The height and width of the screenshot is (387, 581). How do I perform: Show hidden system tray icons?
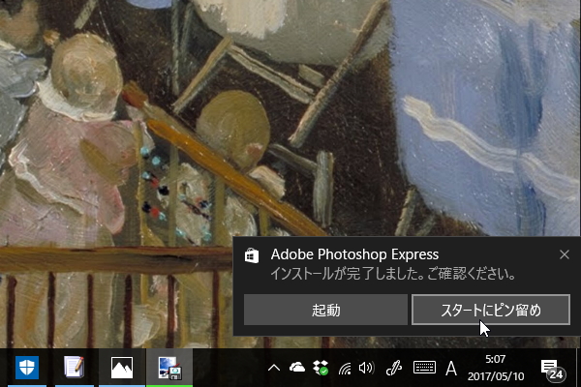[274, 368]
